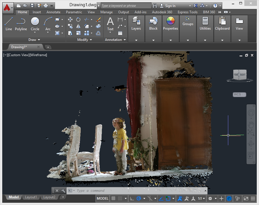Image resolution: width=259 pixels, height=205 pixels.
Task: Click the MODEL space button
Action: [x=102, y=199]
